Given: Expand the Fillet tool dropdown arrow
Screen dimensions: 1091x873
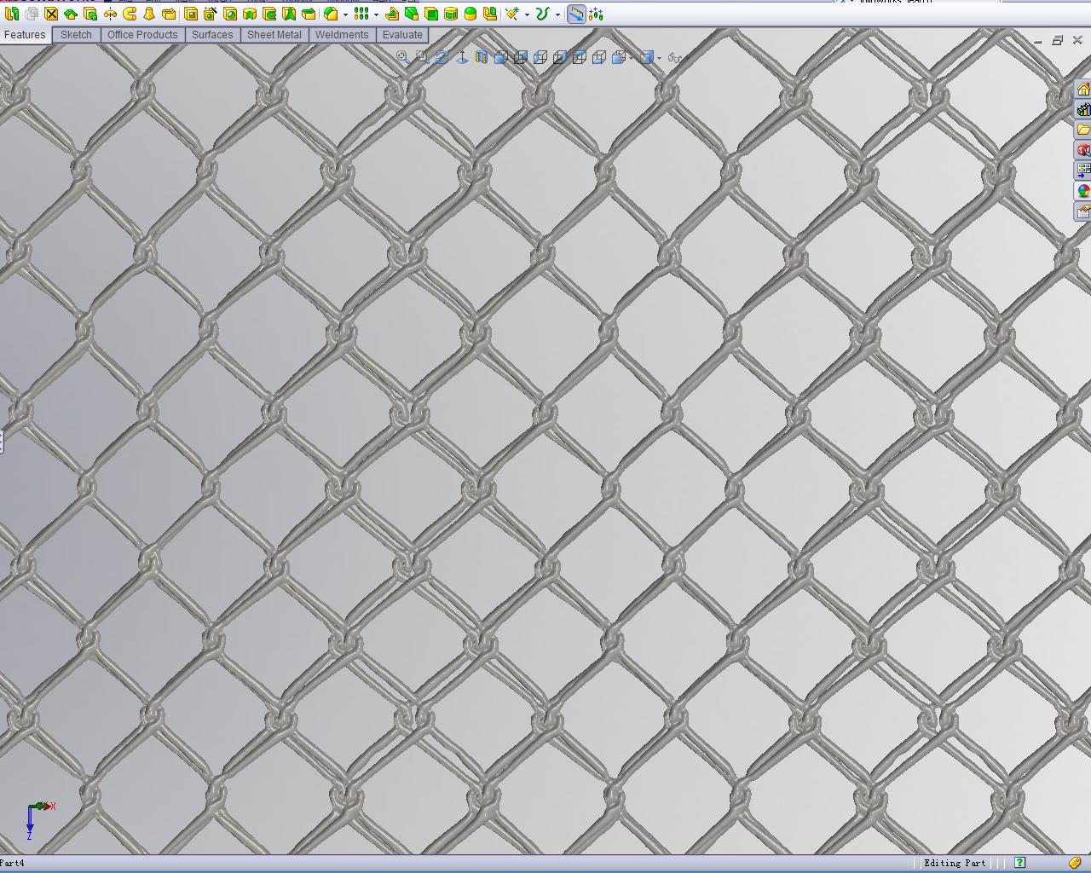Looking at the screenshot, I should tap(345, 14).
